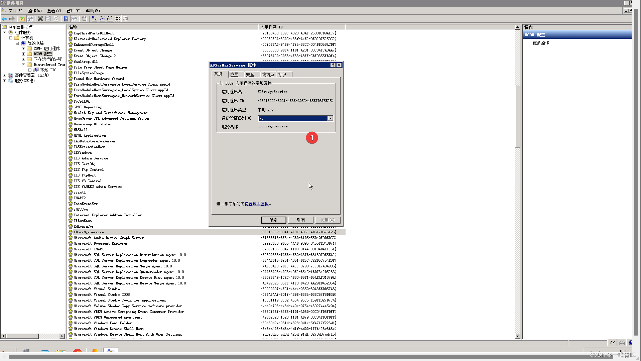Enable small icons view
Viewport: 641px width, 361px height.
point(102,19)
